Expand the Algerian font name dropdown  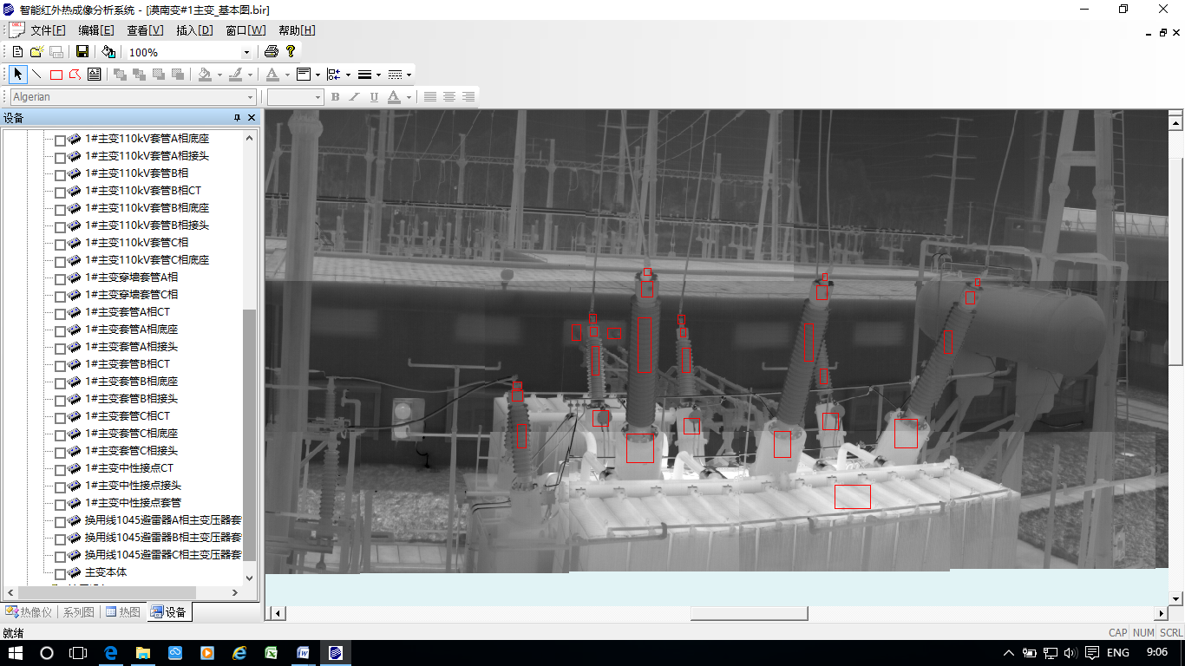pos(251,97)
